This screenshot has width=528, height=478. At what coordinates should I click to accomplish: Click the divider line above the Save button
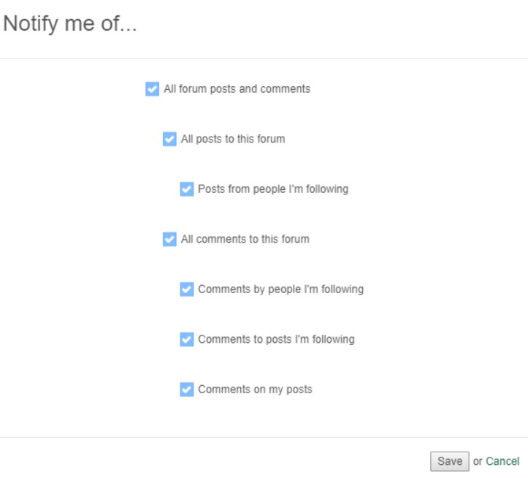tap(264, 437)
